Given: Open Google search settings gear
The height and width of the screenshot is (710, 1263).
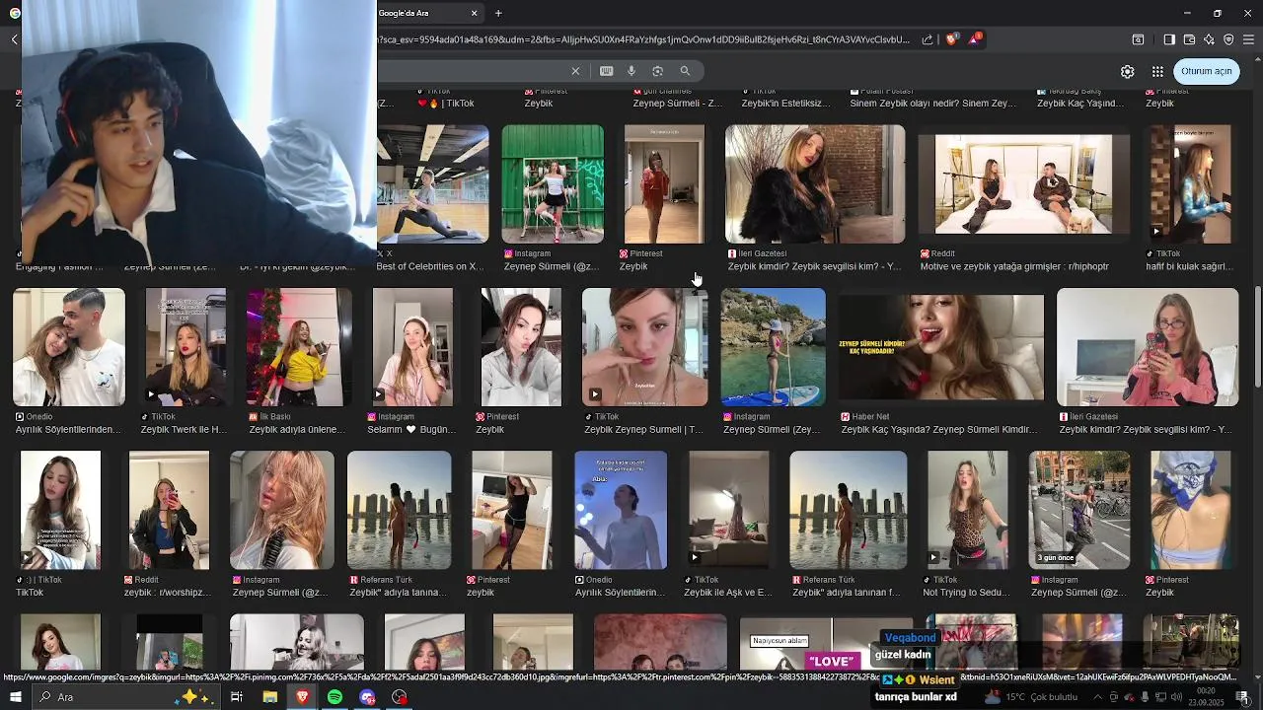Looking at the screenshot, I should pos(1127,71).
